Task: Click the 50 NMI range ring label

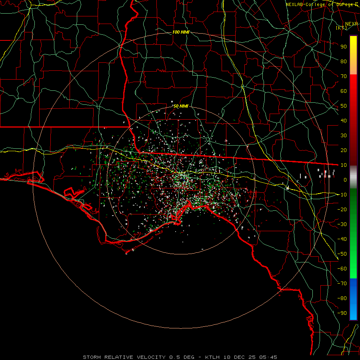Action: coord(181,106)
